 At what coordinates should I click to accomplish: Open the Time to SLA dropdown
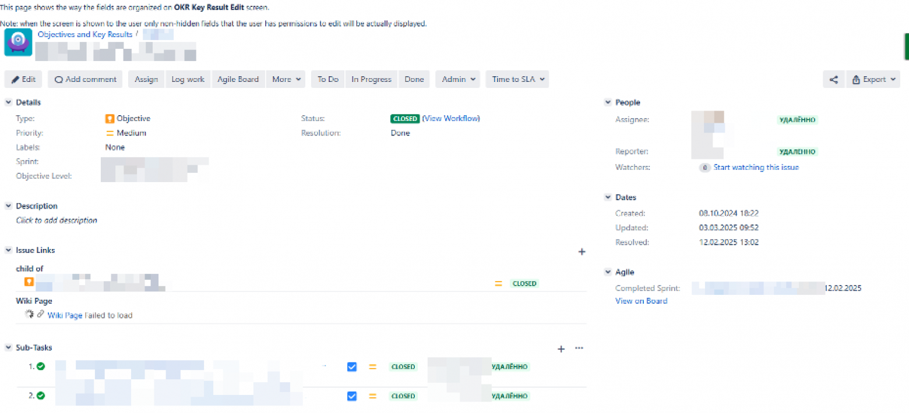(x=516, y=79)
